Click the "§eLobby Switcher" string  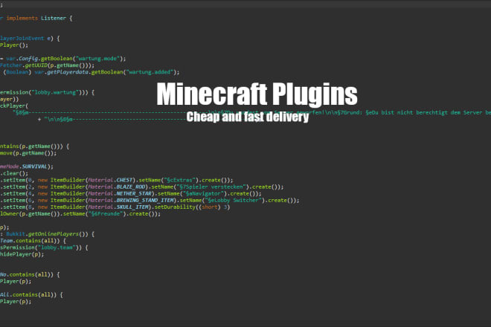tap(234, 200)
